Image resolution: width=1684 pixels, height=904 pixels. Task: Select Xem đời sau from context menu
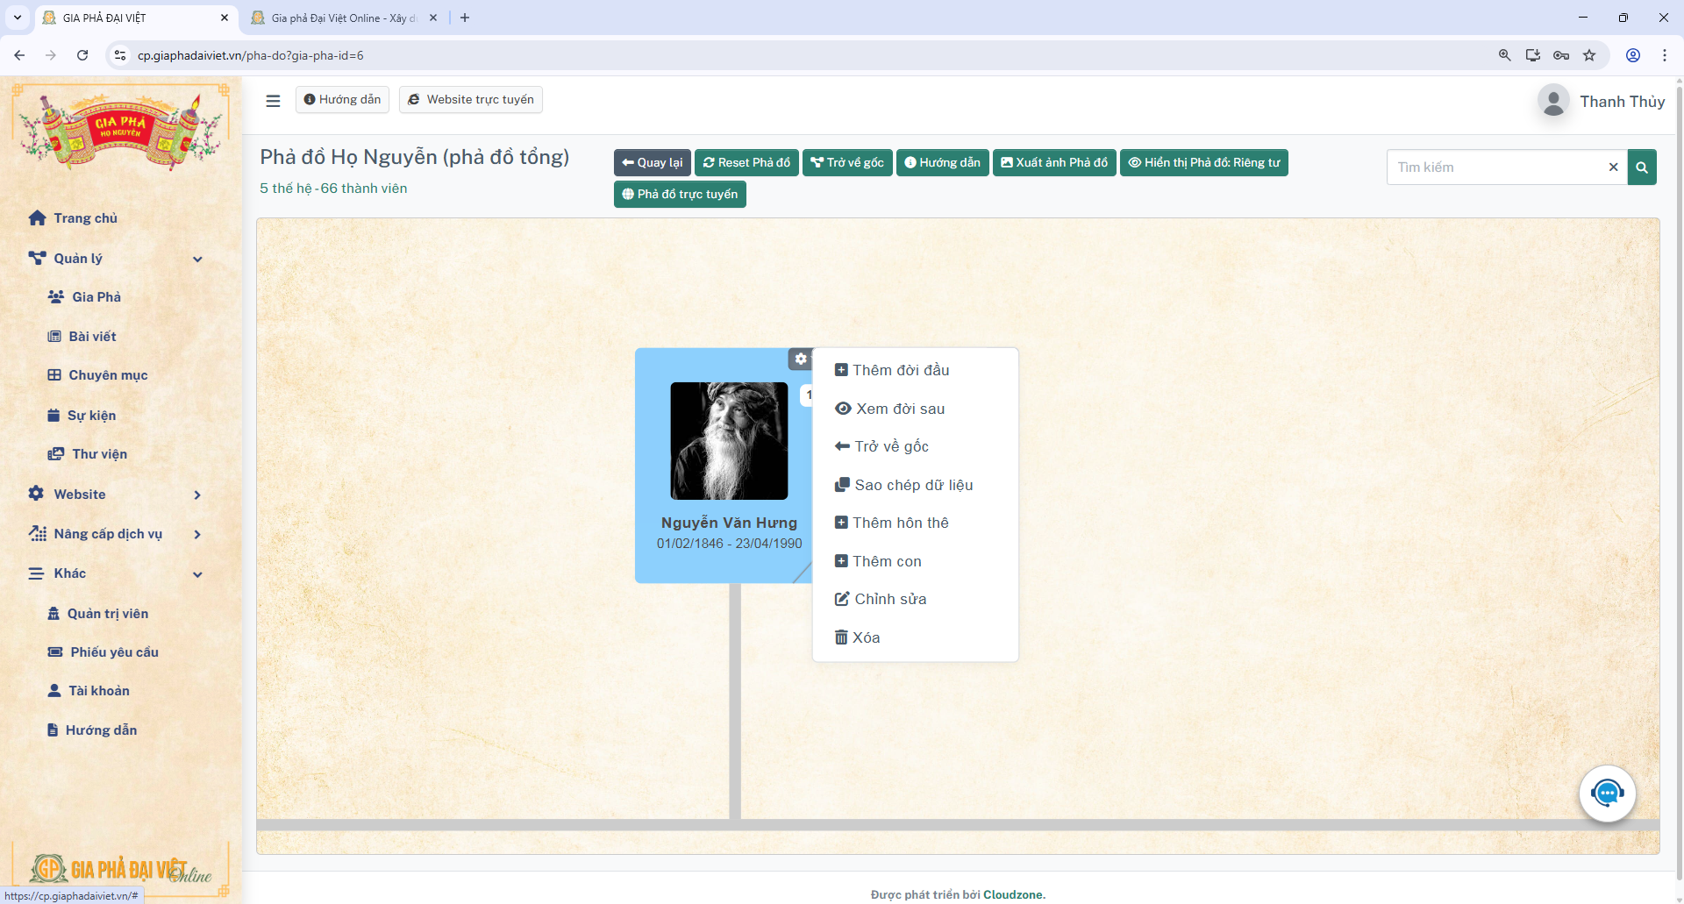pyautogui.click(x=900, y=409)
